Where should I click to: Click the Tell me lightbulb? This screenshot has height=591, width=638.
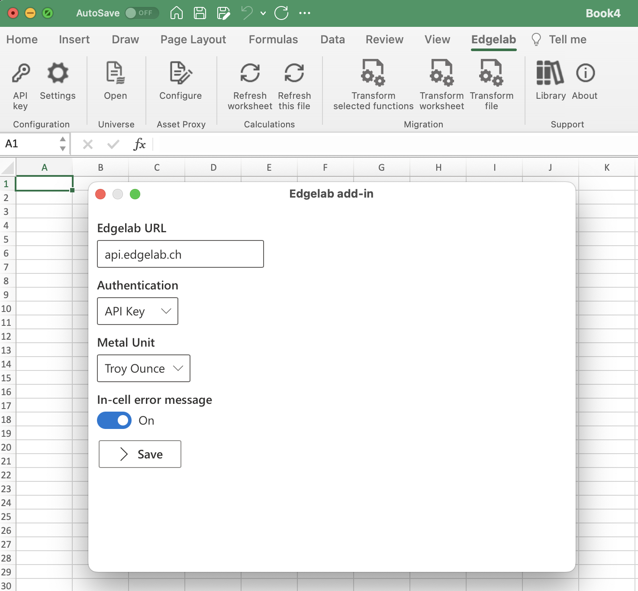[536, 39]
